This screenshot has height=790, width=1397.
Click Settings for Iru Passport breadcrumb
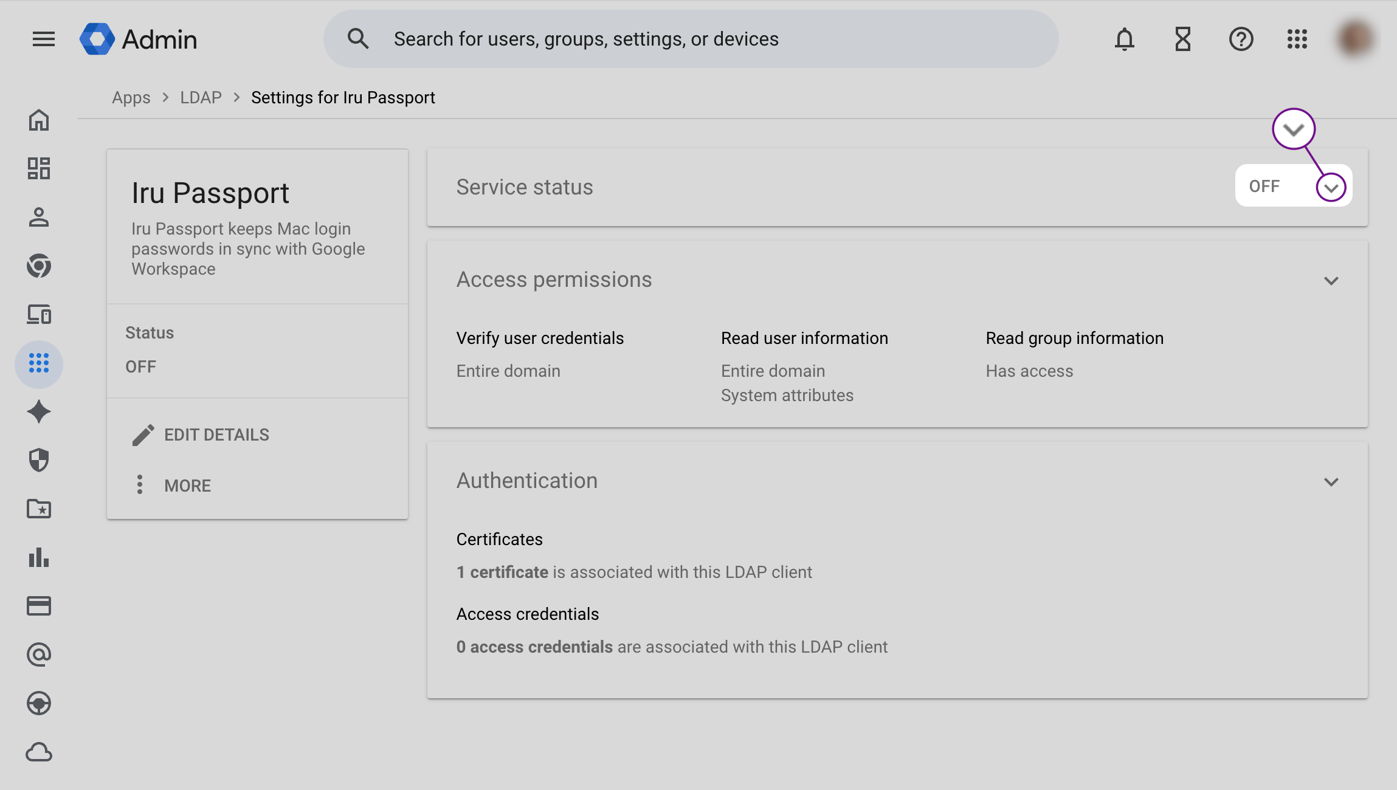pos(343,97)
